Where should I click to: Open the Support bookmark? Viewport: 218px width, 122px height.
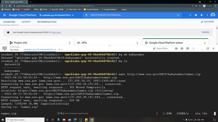tap(123, 9)
